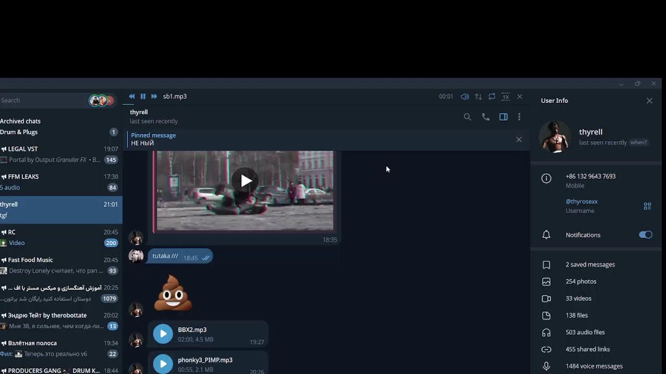Show the QR code for username
Image resolution: width=666 pixels, height=374 pixels.
click(x=647, y=206)
